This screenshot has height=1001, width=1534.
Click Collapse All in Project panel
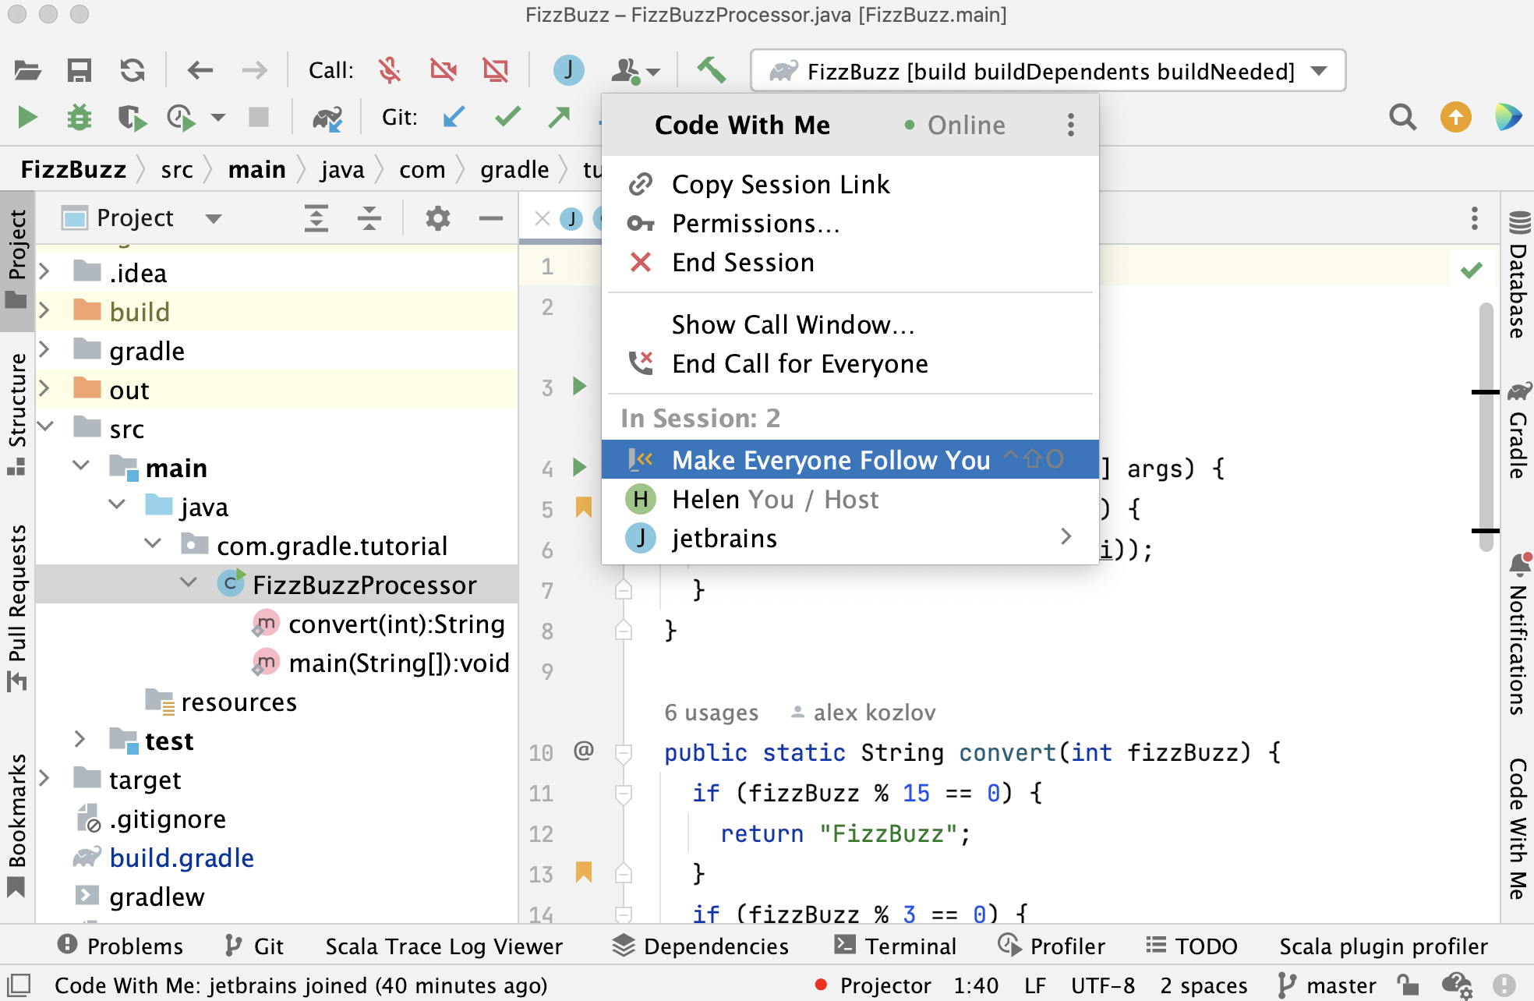[x=369, y=218]
